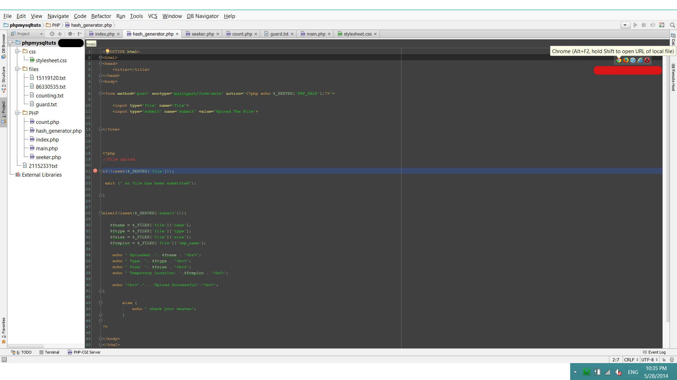Image resolution: width=677 pixels, height=380 pixels.
Task: Close the guard.txt tab
Action: point(292,34)
